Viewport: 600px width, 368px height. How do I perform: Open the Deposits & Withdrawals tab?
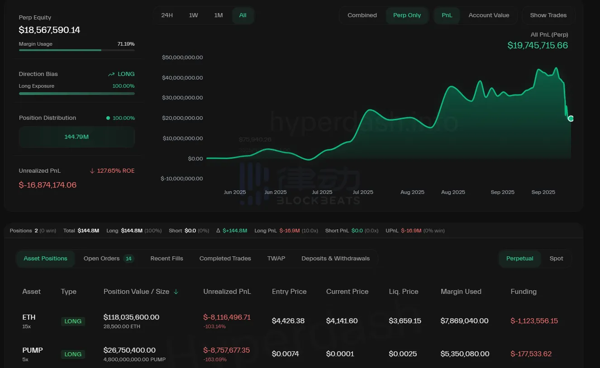[x=335, y=259]
